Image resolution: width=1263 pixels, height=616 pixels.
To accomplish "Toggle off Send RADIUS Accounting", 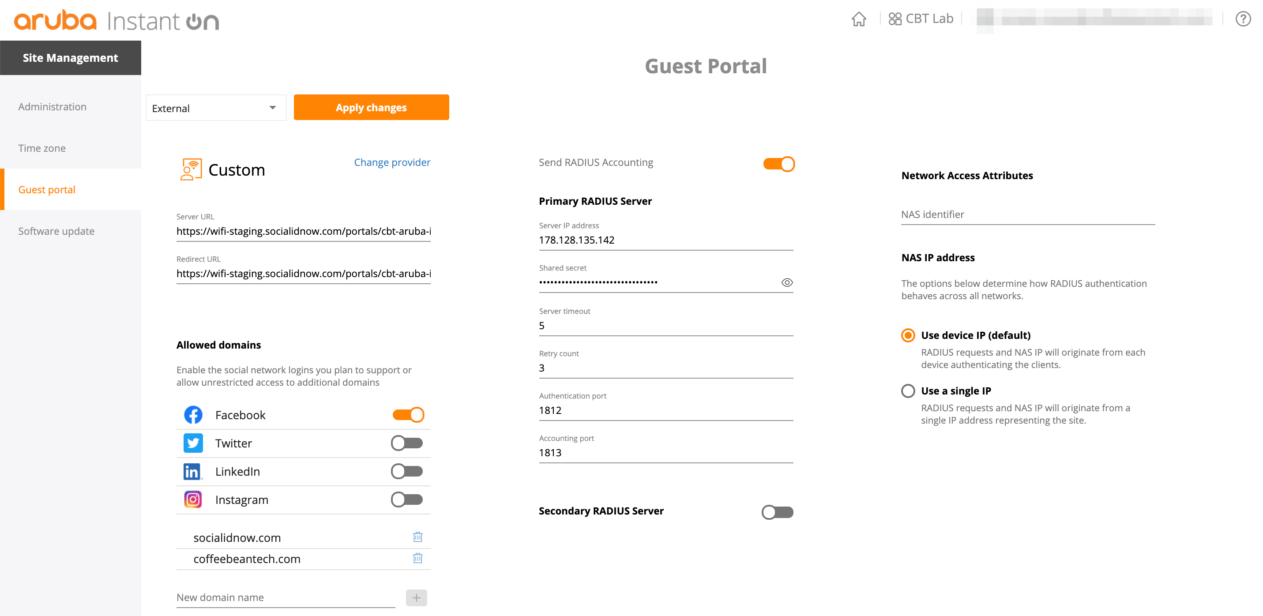I will click(x=778, y=164).
